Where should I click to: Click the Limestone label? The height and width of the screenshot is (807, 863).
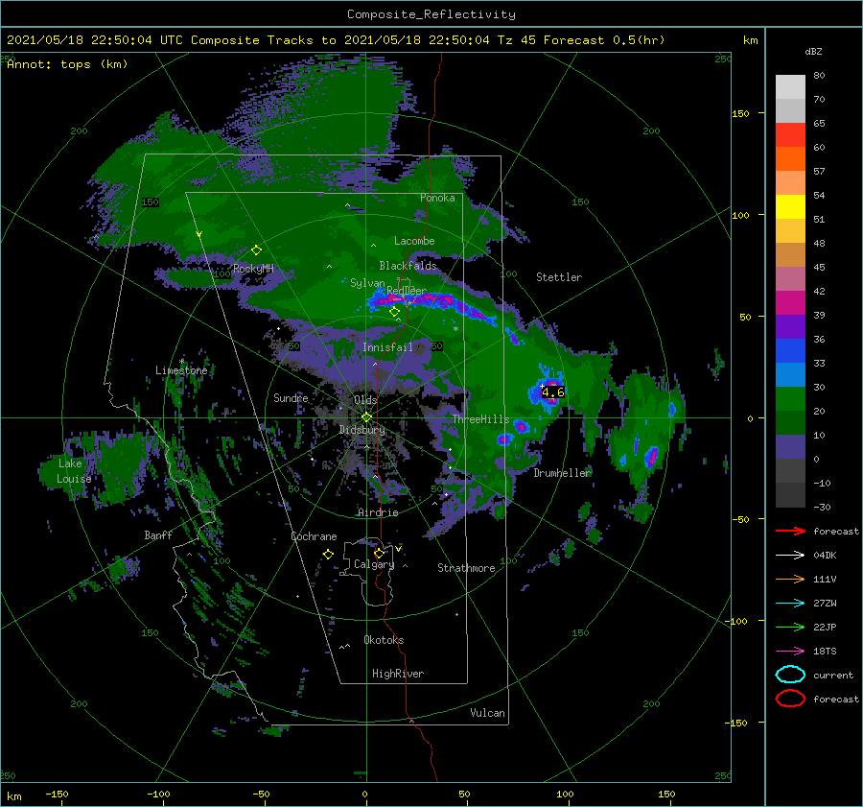(181, 370)
